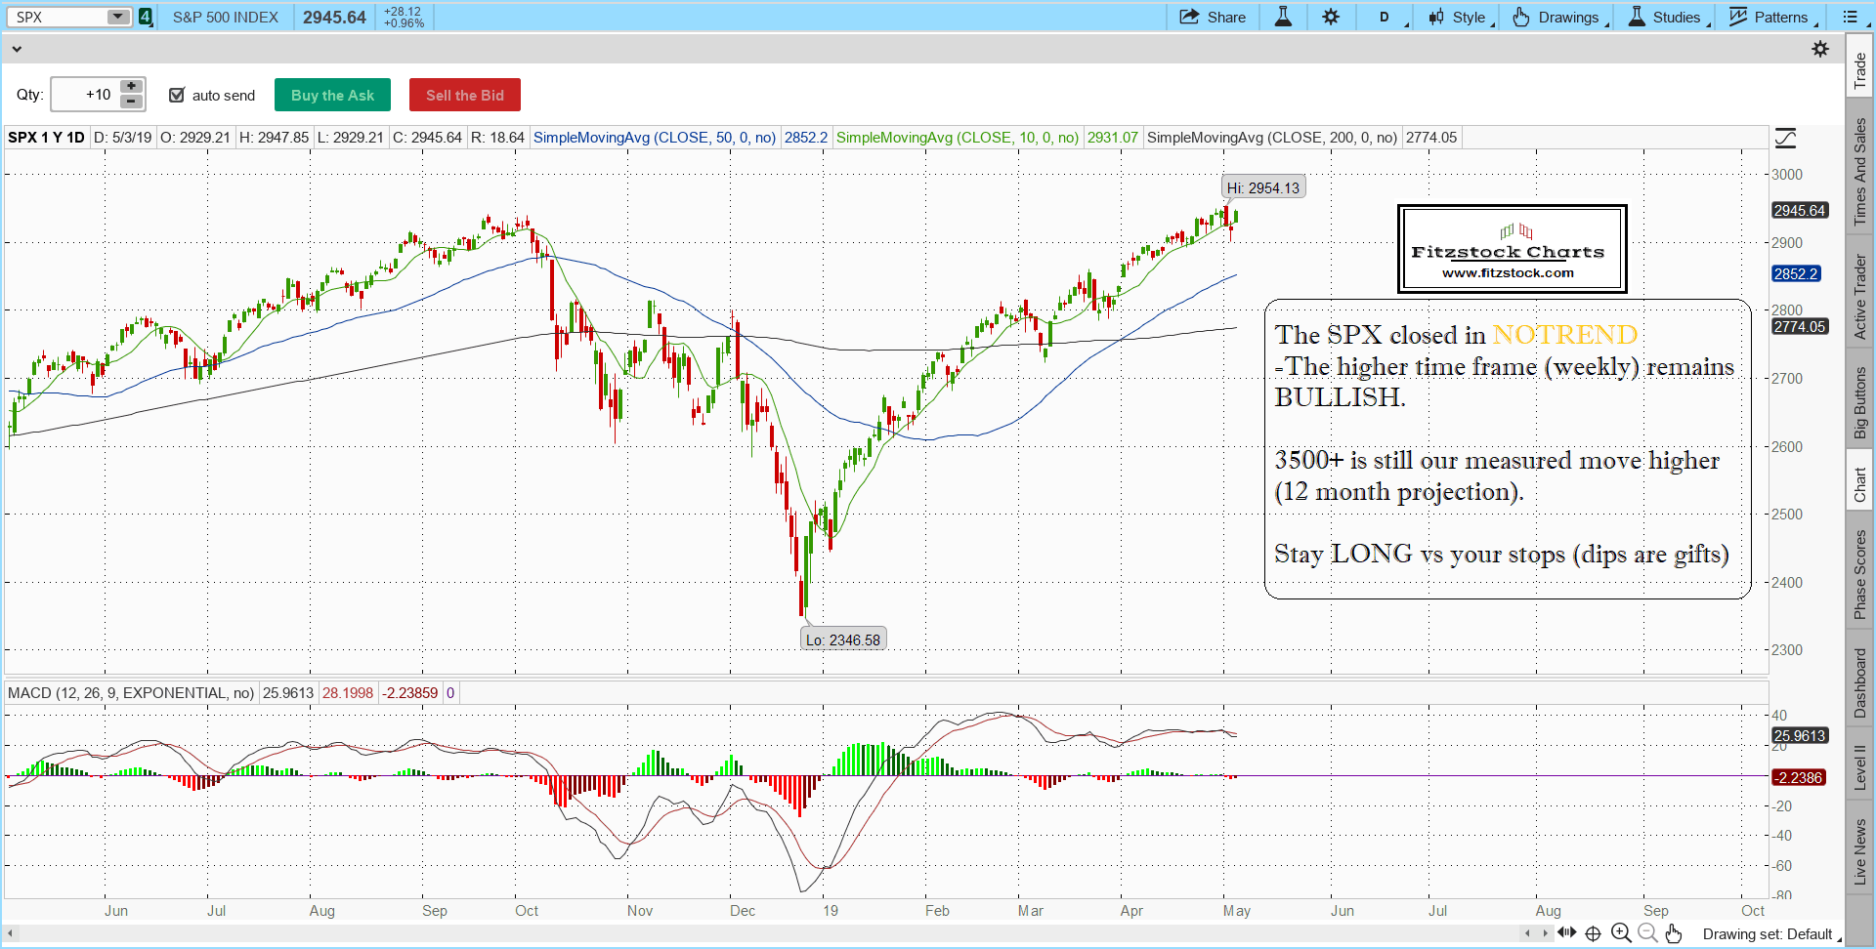Open the Live News side tab

coord(1860,851)
